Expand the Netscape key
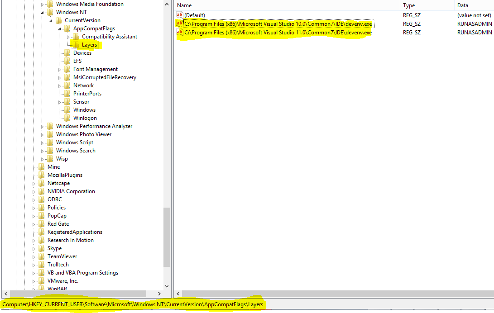This screenshot has height=313, width=494. [x=34, y=183]
